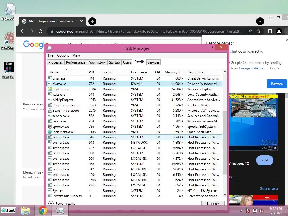Open Task Manager Options menu
The width and height of the screenshot is (288, 216).
[x=63, y=55]
